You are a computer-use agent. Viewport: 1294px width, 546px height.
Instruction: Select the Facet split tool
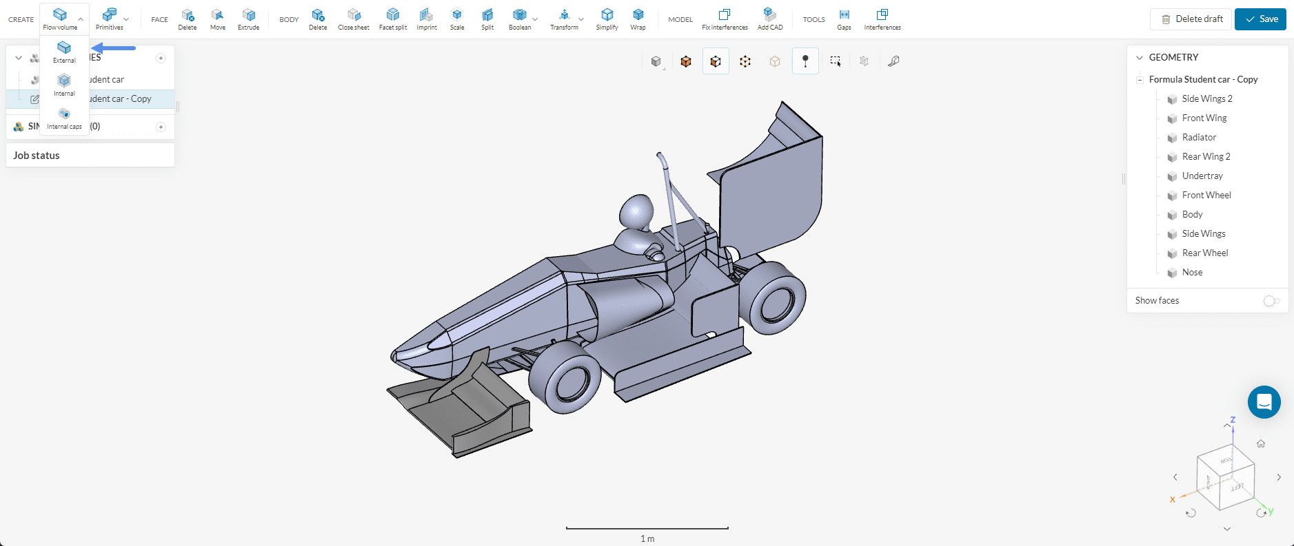392,19
